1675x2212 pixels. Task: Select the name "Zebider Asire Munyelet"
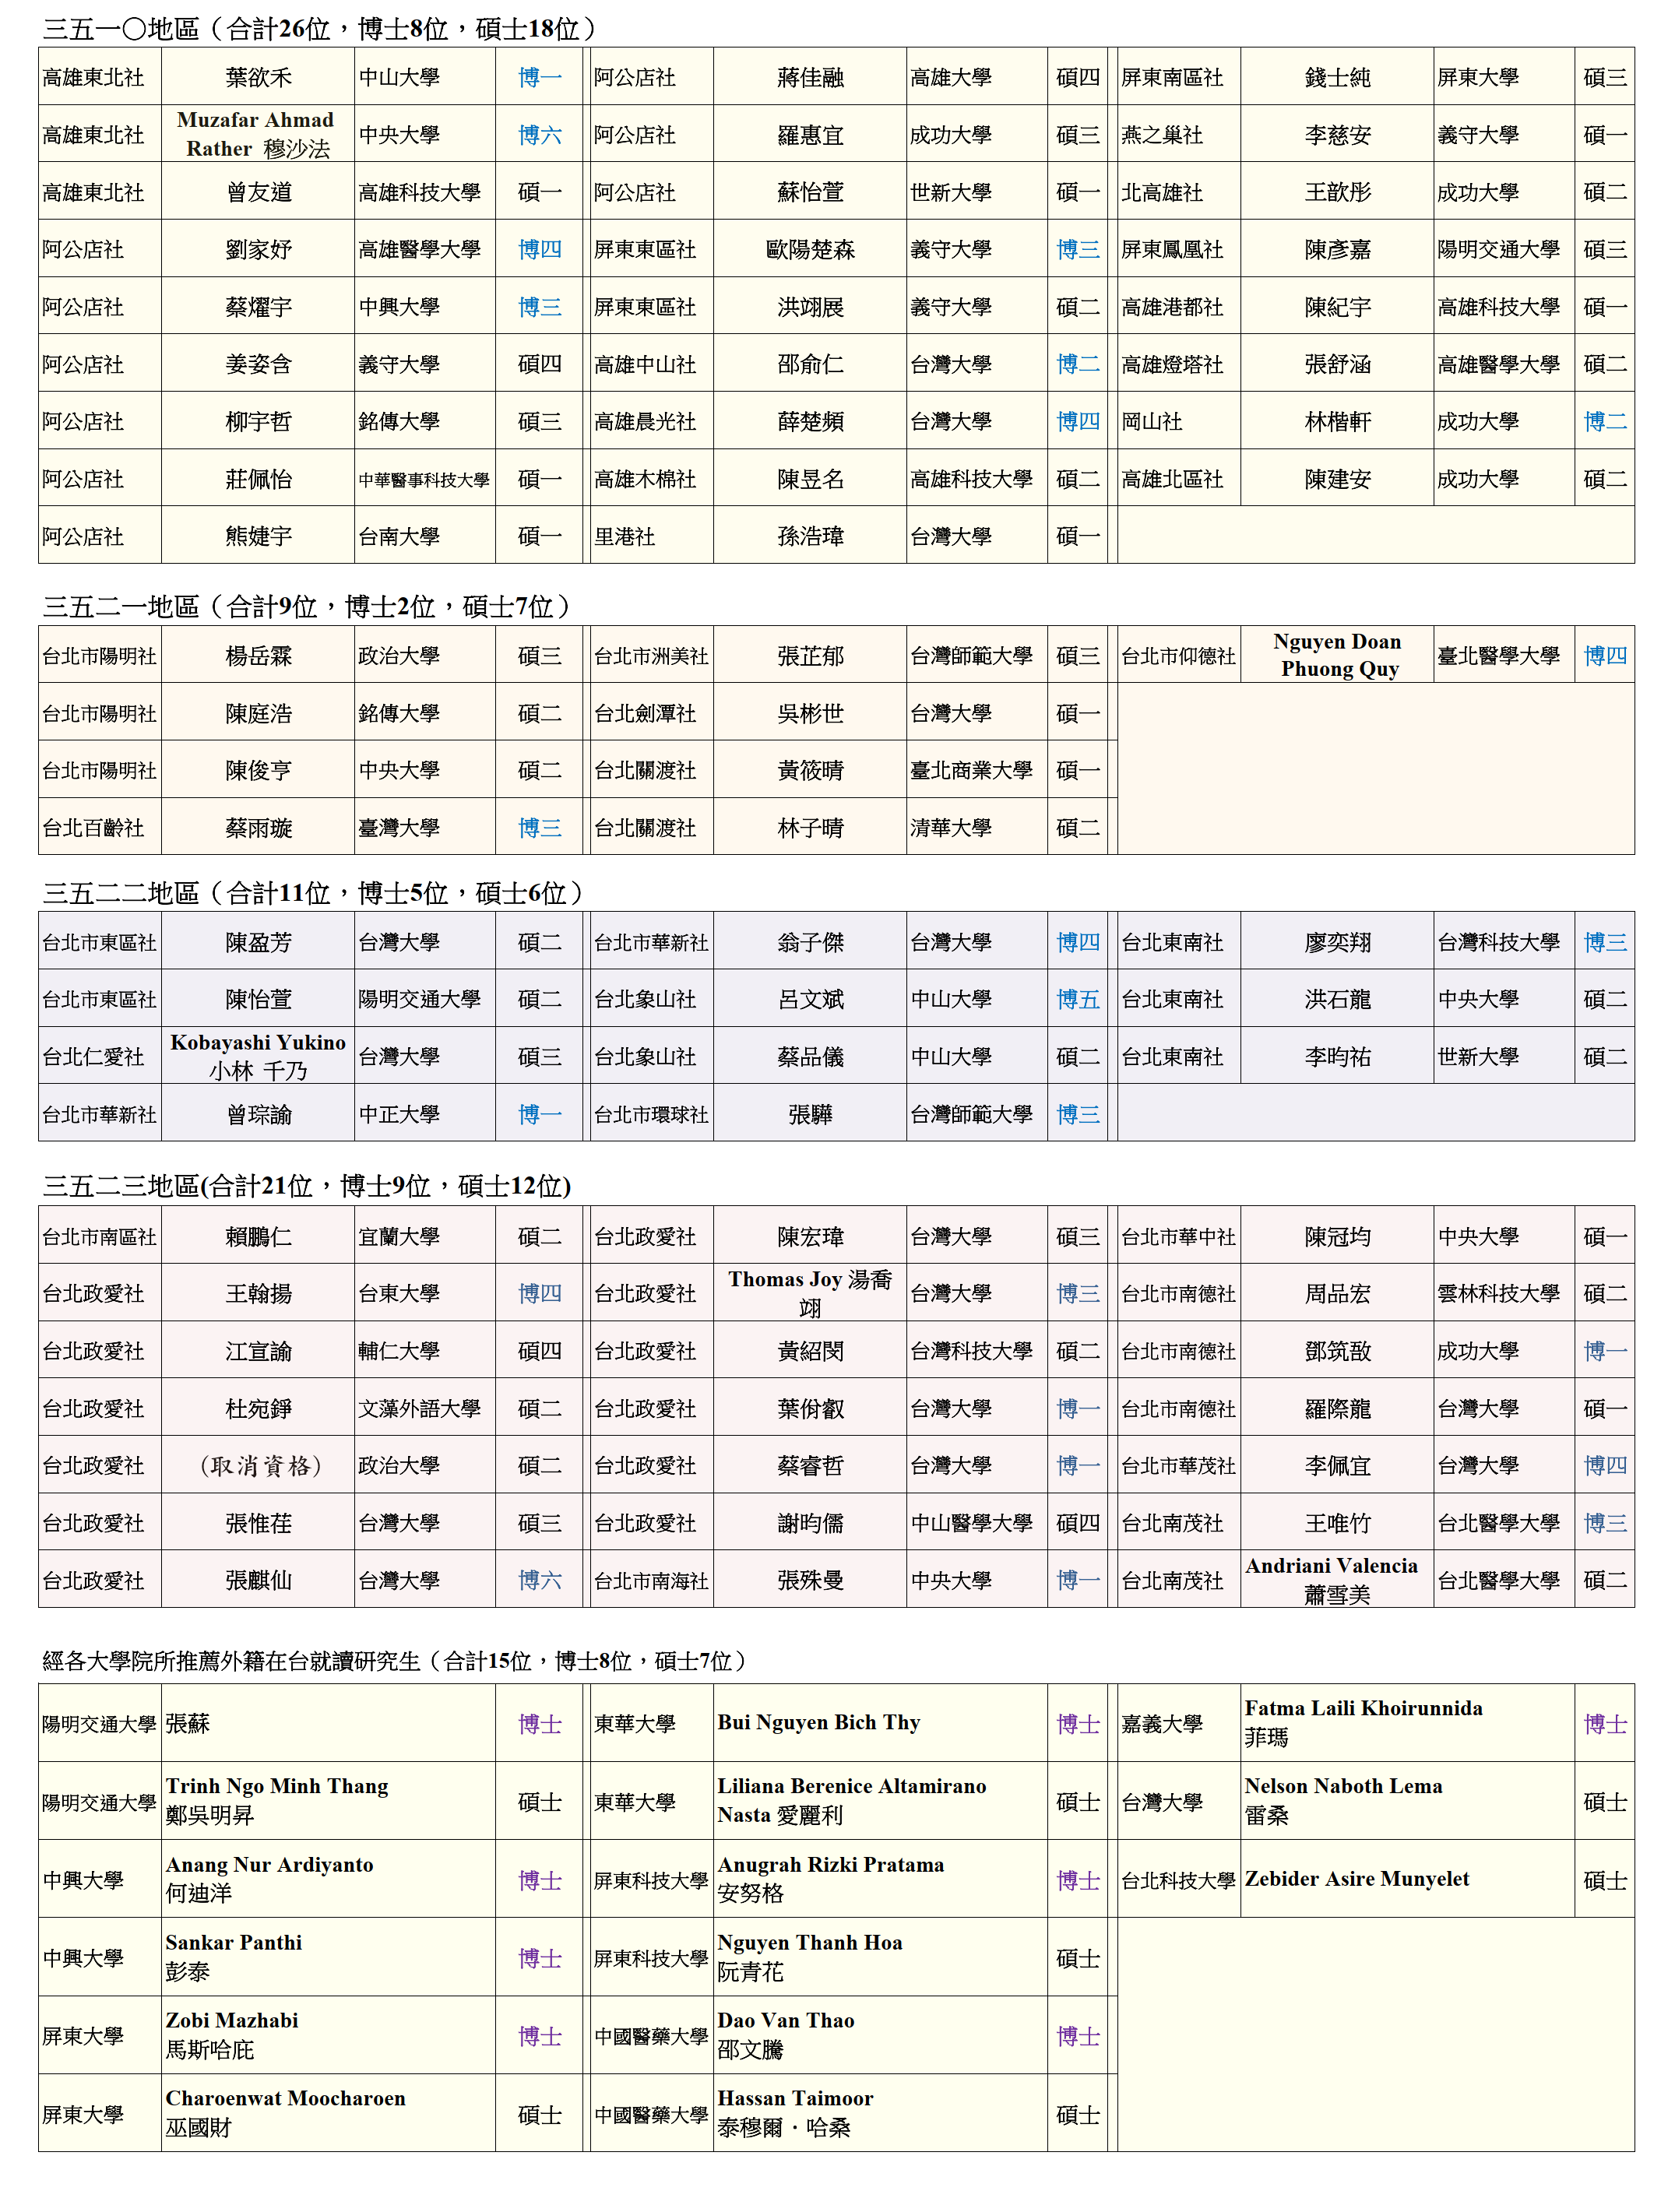[x=1357, y=1878]
